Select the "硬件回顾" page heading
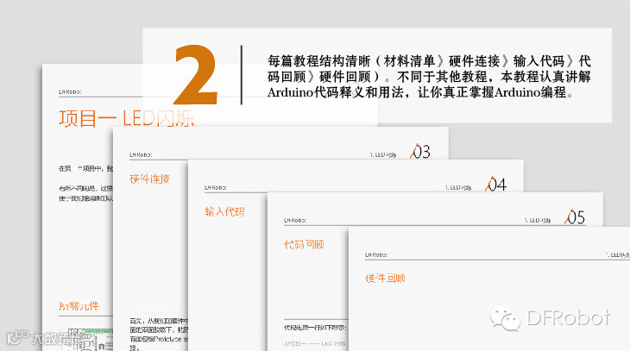This screenshot has height=351, width=630. tap(385, 278)
